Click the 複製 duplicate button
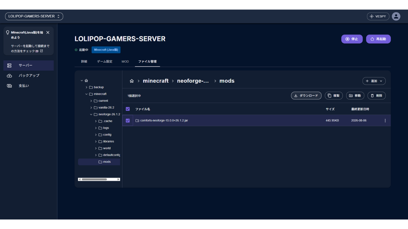Image resolution: width=408 pixels, height=229 pixels. point(334,96)
